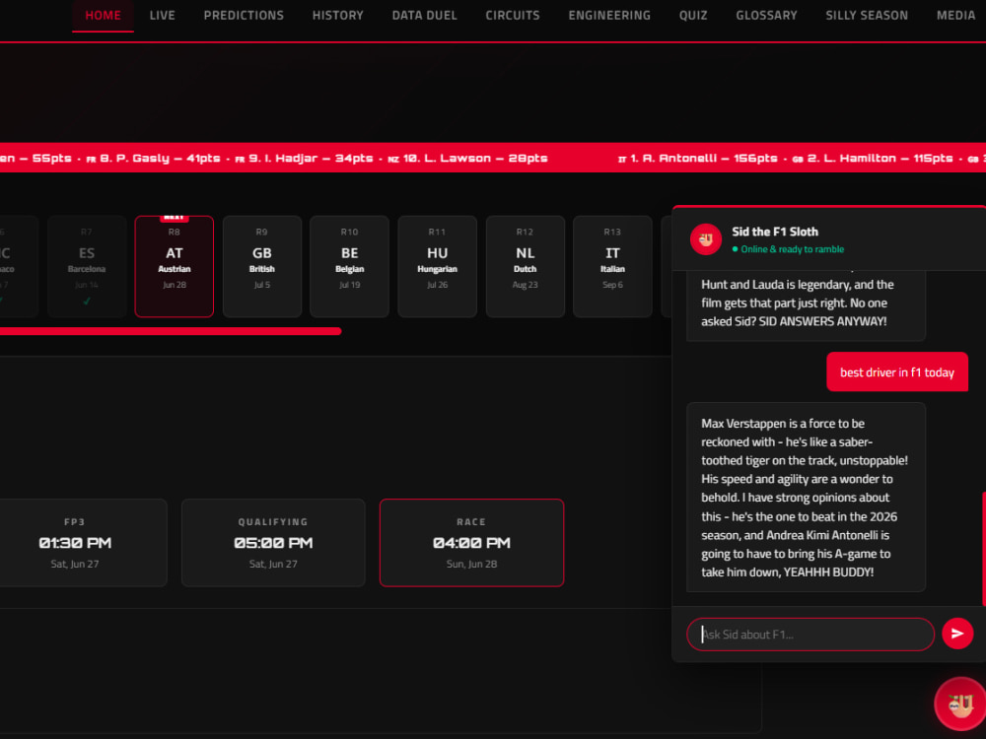The height and width of the screenshot is (739, 986).
Task: Click the green checkmark on Barcelona card
Action: (x=87, y=301)
